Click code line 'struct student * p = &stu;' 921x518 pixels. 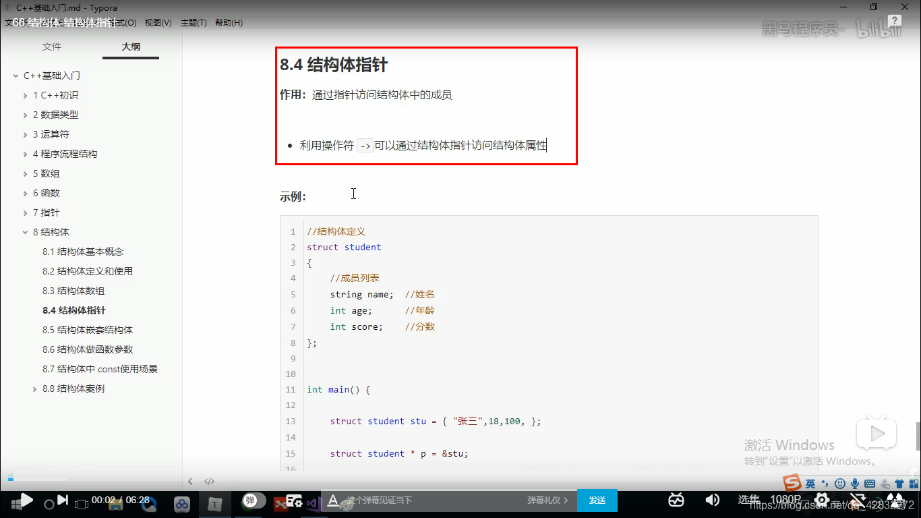[x=399, y=453]
